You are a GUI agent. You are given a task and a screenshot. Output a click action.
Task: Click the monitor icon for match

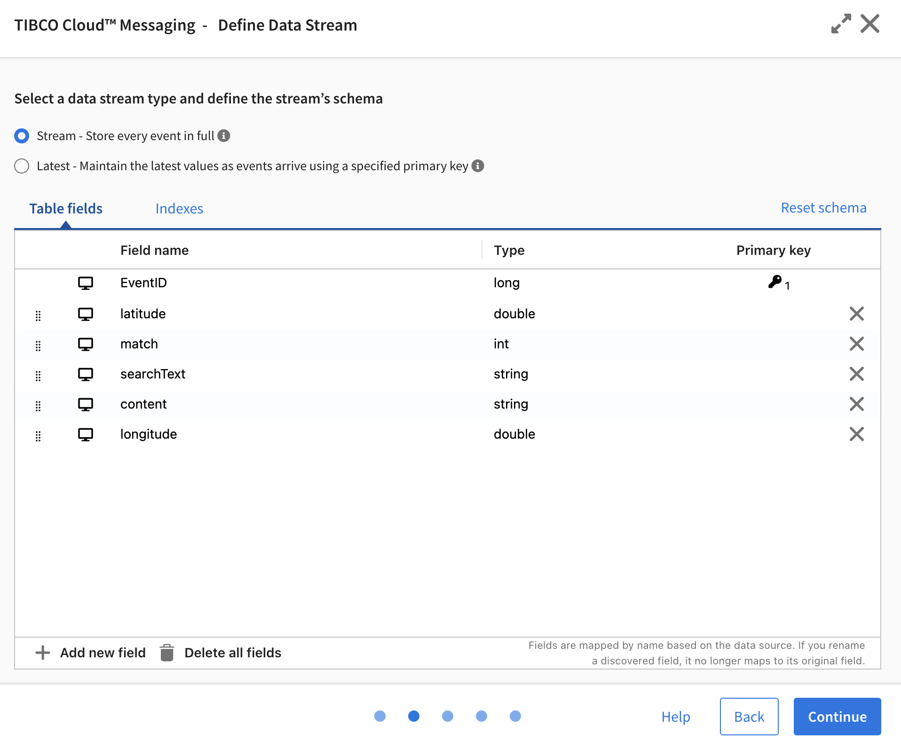point(86,344)
